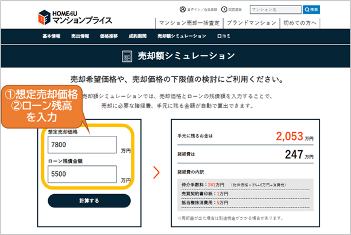
Task: Click the red arrow chevron
Action: pyautogui.click(x=156, y=172)
